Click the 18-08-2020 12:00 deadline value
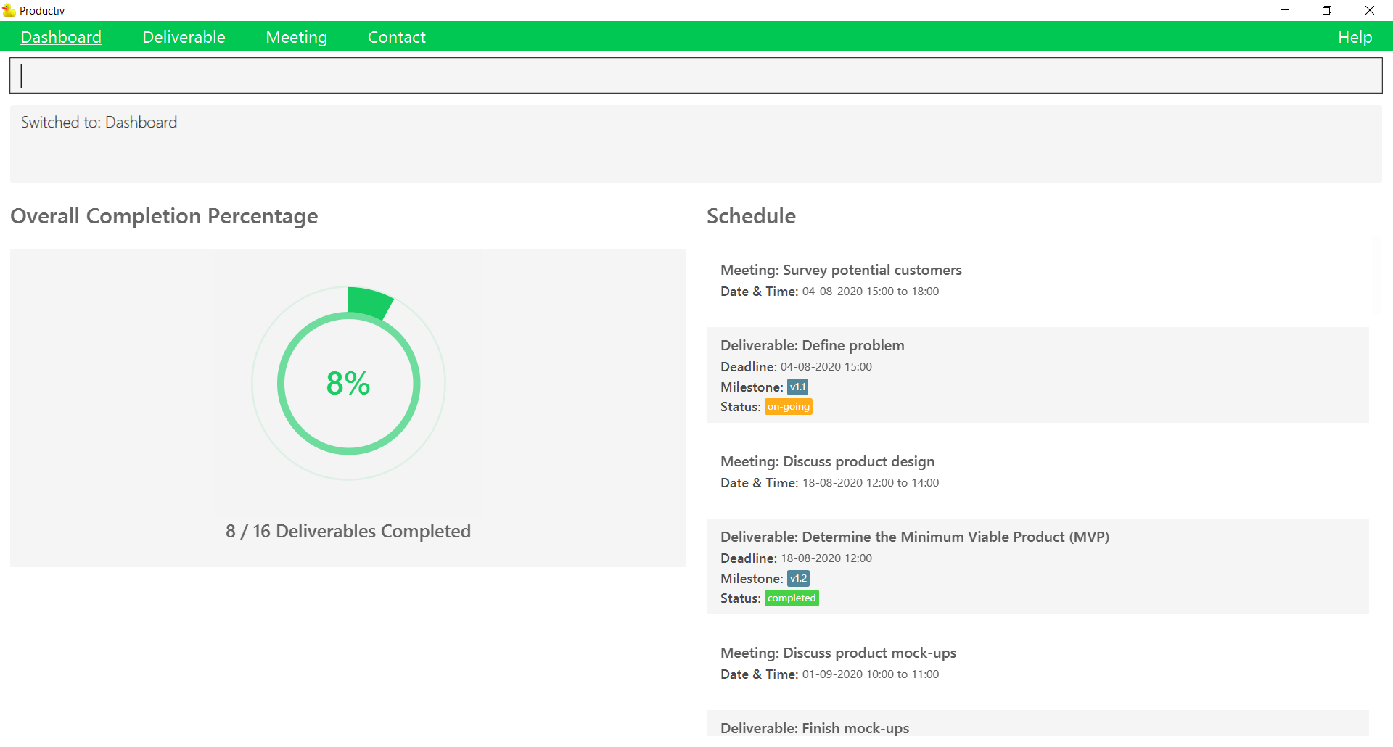The width and height of the screenshot is (1393, 747). [x=826, y=558]
